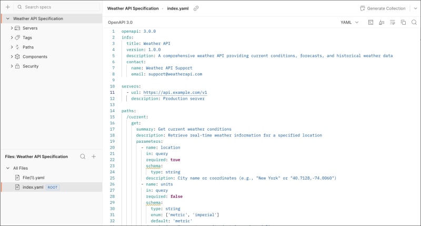Open the console/terminal panel icon
This screenshot has height=226, width=421.
(x=371, y=22)
